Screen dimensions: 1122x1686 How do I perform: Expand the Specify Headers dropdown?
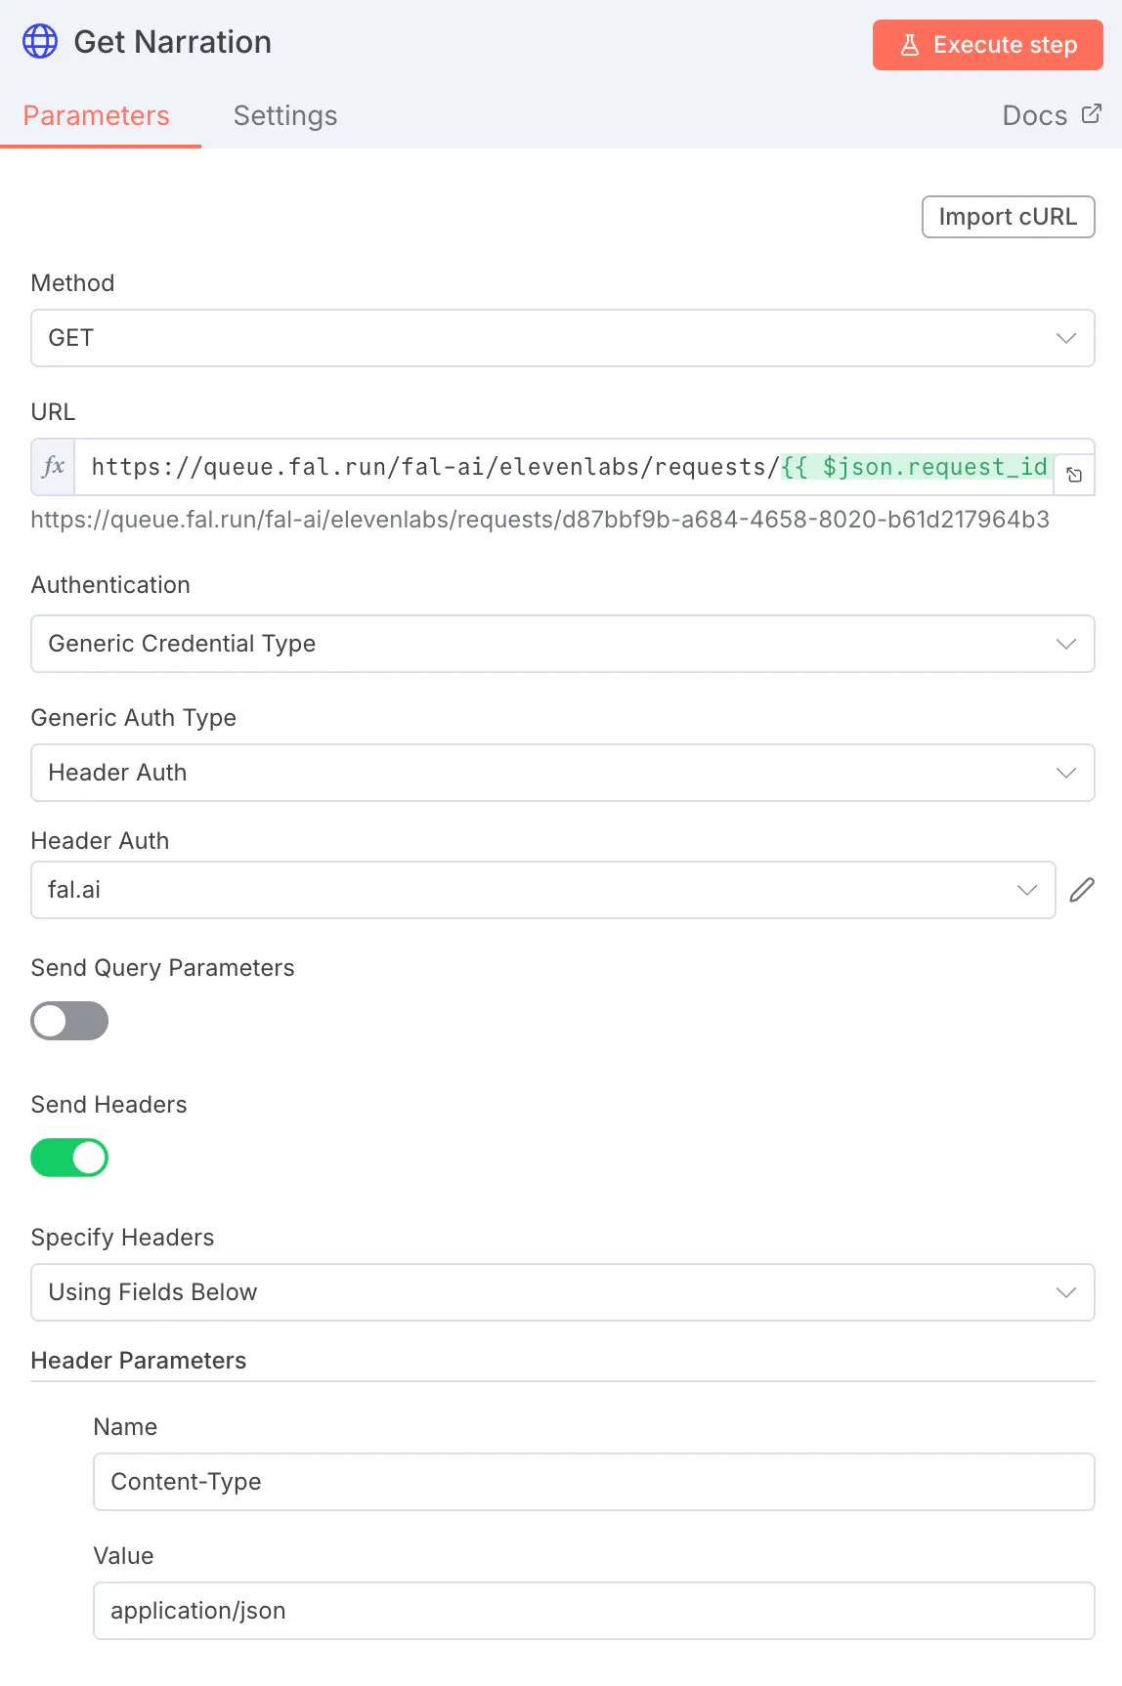tap(562, 1292)
